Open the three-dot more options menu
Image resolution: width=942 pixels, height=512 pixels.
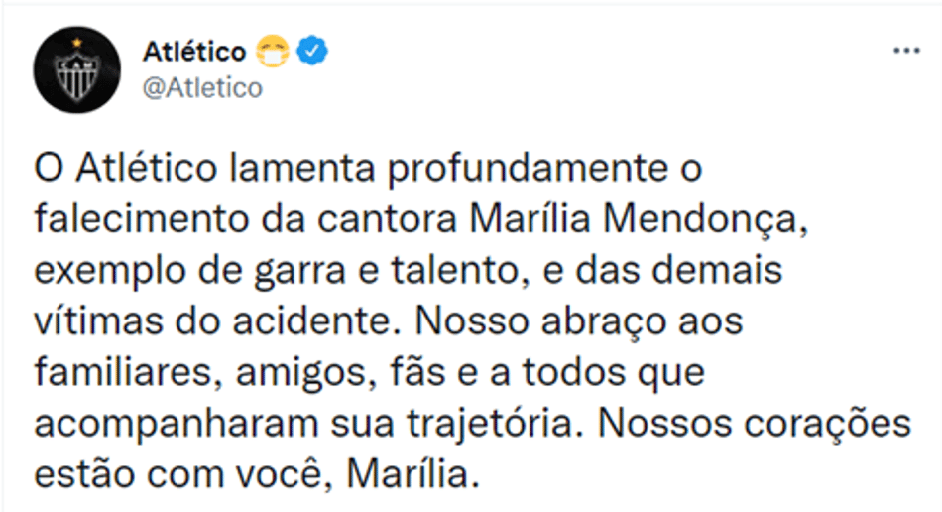click(906, 51)
